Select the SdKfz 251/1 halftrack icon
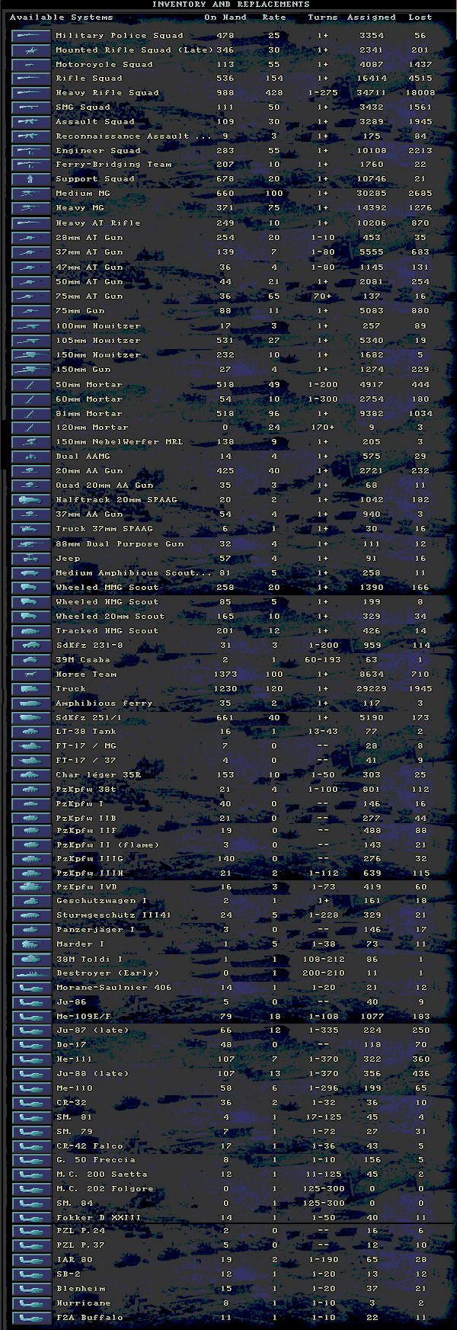This screenshot has width=457, height=1330. pyautogui.click(x=31, y=718)
